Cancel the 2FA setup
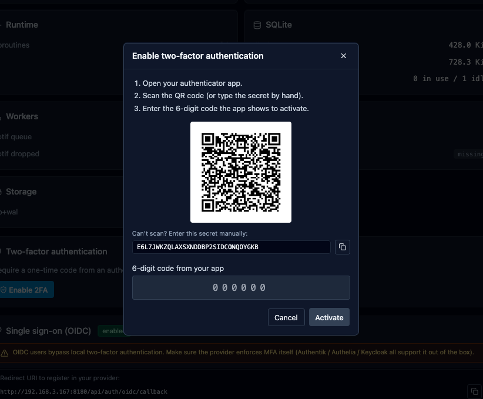Viewport: 483px width, 399px height. pyautogui.click(x=286, y=317)
